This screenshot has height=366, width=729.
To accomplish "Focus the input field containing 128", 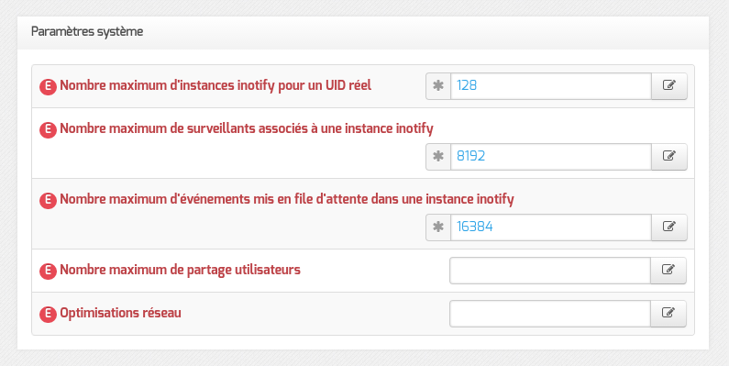I will coord(551,86).
